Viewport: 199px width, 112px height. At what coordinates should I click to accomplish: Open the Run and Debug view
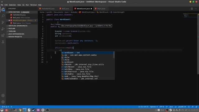tap(3, 29)
